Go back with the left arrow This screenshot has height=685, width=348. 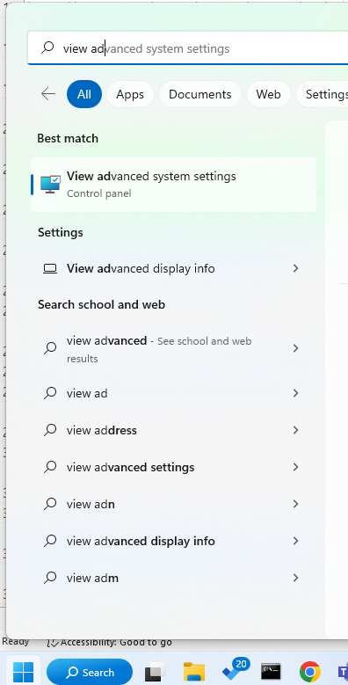point(48,94)
